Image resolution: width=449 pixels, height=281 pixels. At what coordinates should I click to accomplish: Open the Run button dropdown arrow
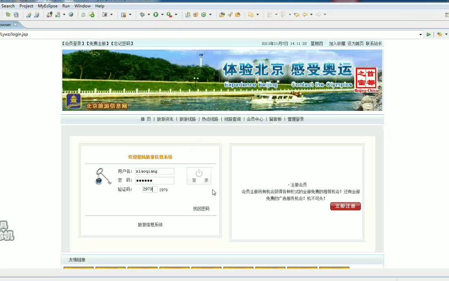click(162, 14)
